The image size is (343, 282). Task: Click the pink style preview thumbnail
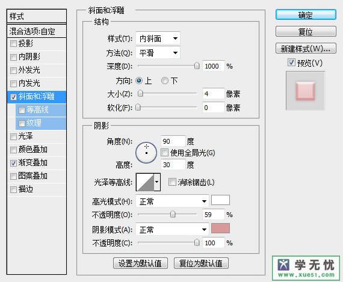tap(305, 91)
